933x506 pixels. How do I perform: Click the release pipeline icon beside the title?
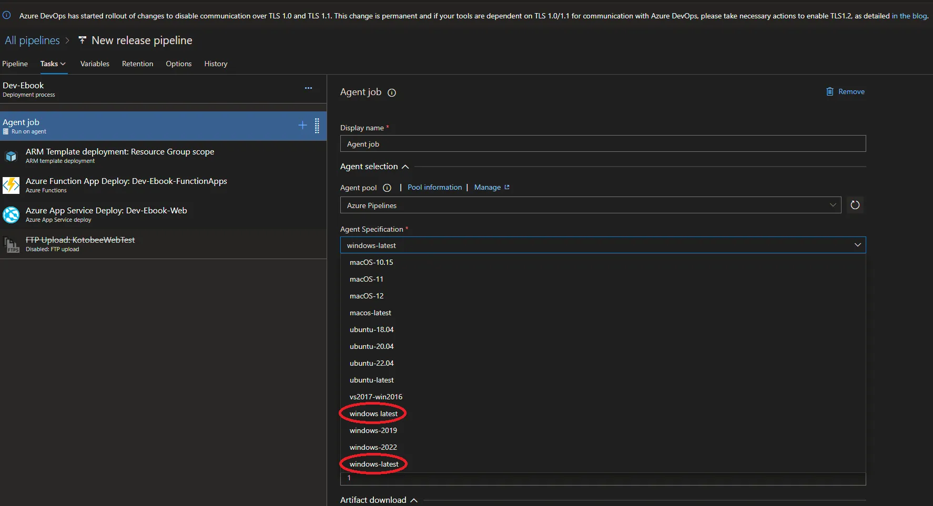click(82, 40)
